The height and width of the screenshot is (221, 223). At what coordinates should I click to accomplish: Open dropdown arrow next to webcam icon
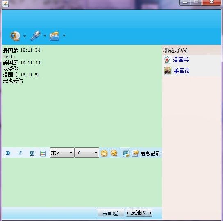[x=25, y=36]
